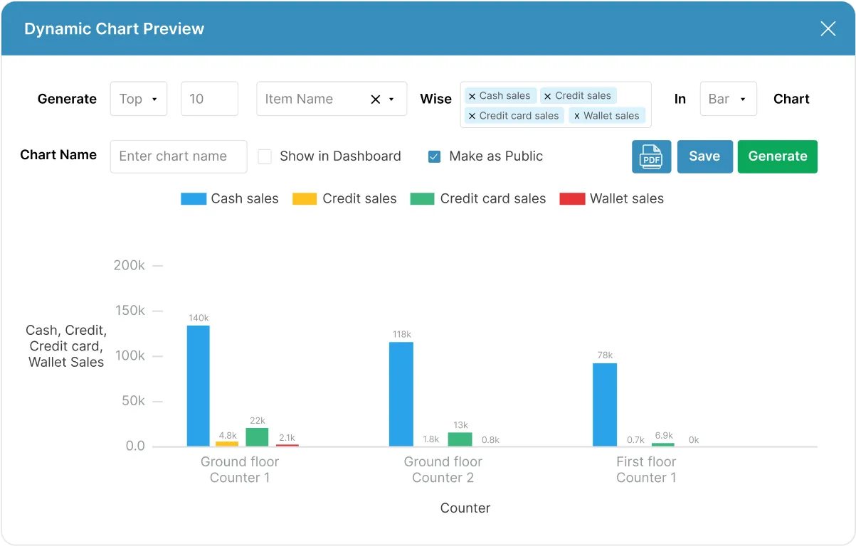Clear the Item Name selection

tap(375, 99)
